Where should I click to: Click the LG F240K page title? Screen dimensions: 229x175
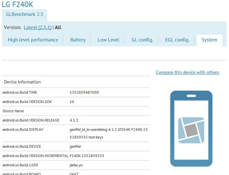pyautogui.click(x=17, y=4)
